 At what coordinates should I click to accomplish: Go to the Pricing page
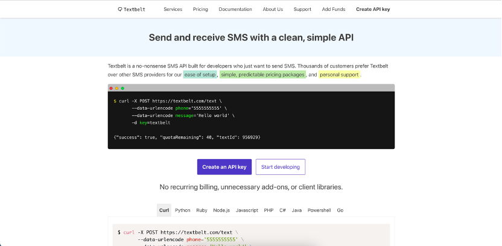pos(200,9)
